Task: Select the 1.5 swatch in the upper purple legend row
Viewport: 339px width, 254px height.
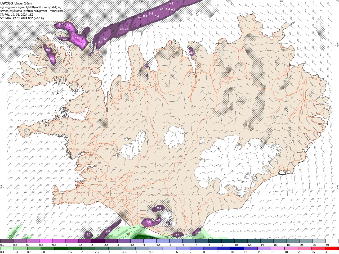Action: pos(85,241)
